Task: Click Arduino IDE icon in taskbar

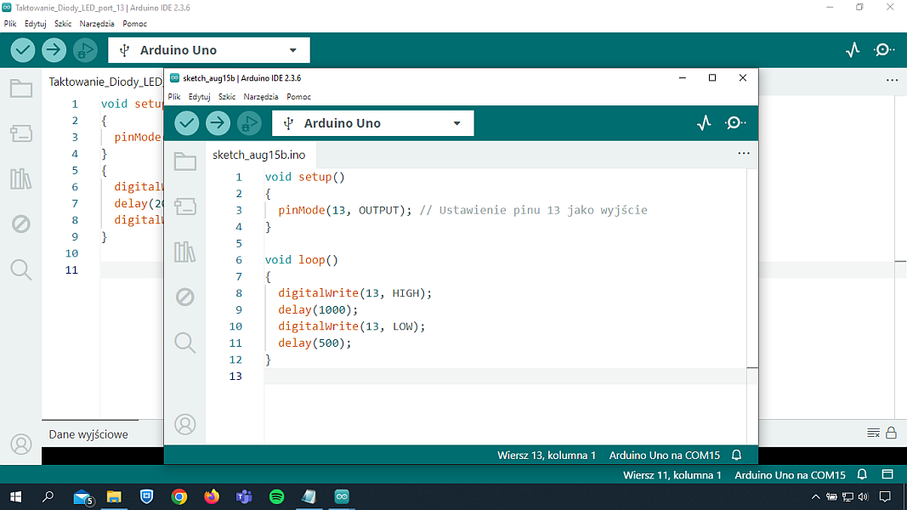Action: 341,496
